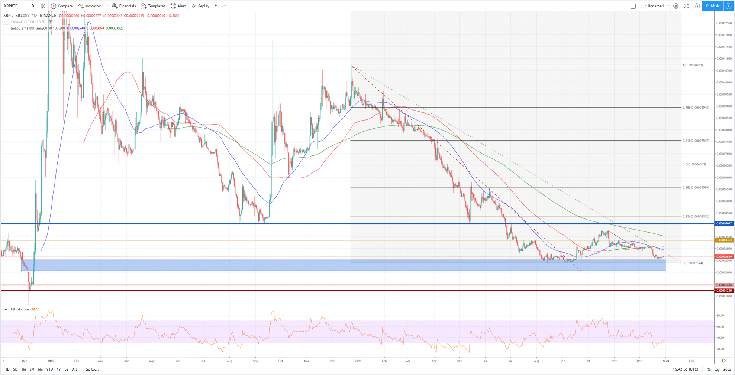Select the Fib 0(0.00002394) level label
The image size is (735, 375).
click(693, 263)
